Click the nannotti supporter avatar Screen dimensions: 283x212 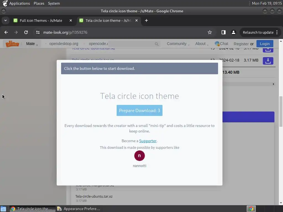[x=139, y=156]
